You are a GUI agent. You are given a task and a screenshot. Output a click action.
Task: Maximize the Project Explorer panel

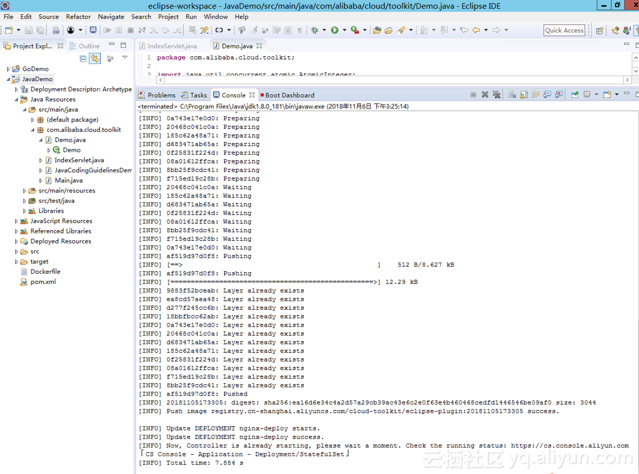click(x=123, y=45)
